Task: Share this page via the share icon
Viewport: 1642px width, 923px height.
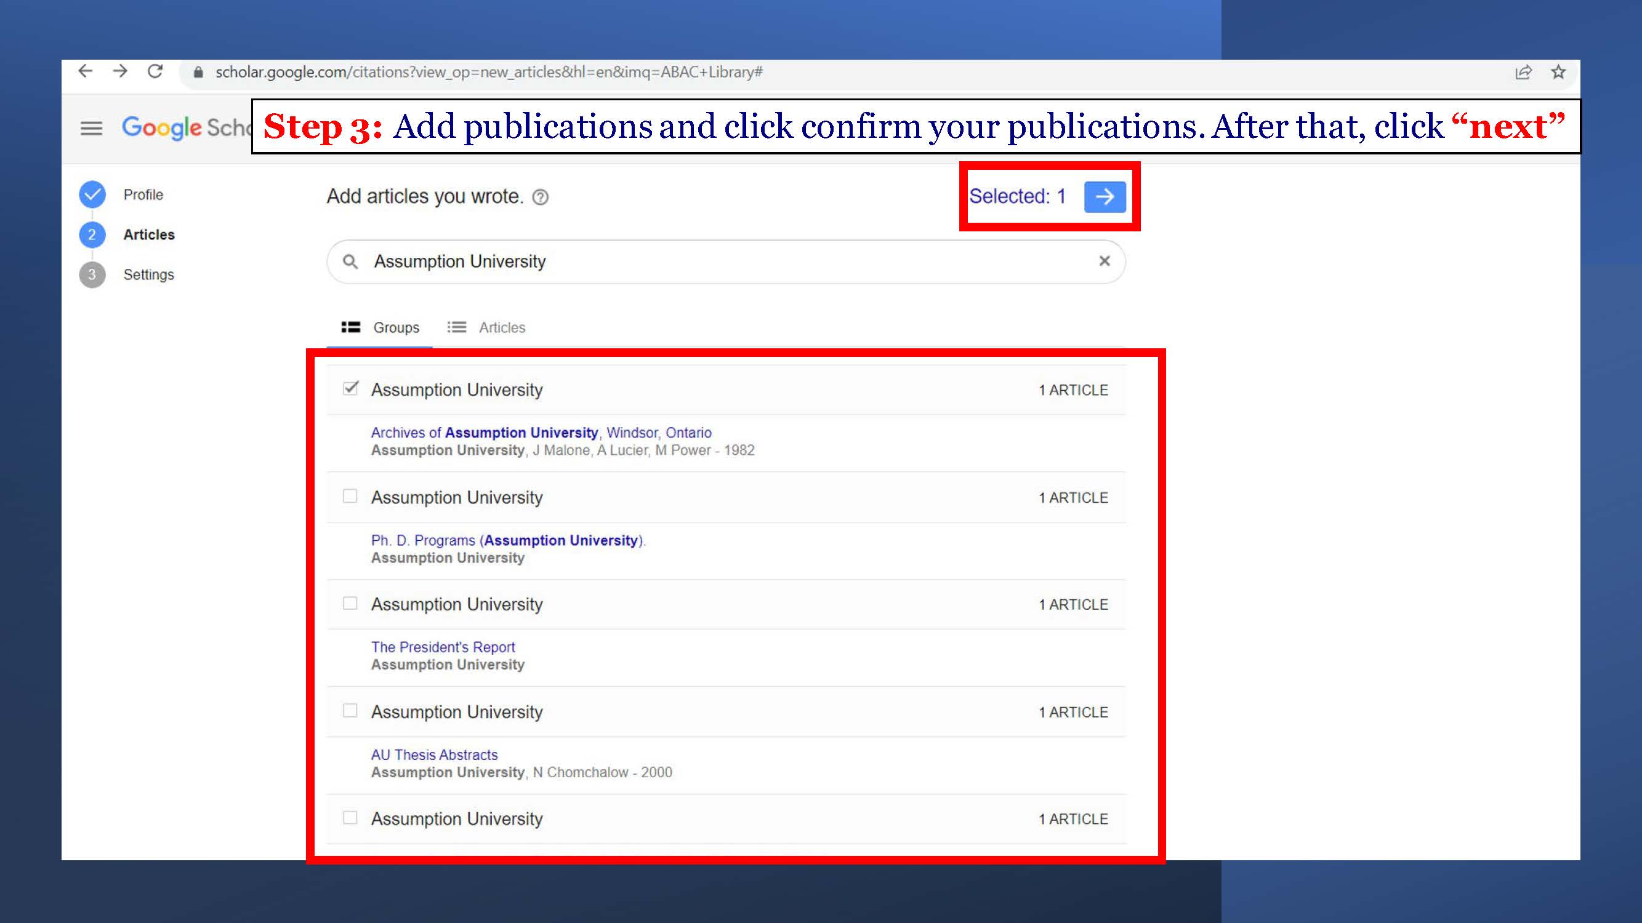Action: [1523, 72]
